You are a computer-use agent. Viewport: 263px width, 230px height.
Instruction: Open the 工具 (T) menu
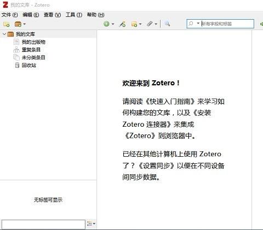(x=74, y=15)
